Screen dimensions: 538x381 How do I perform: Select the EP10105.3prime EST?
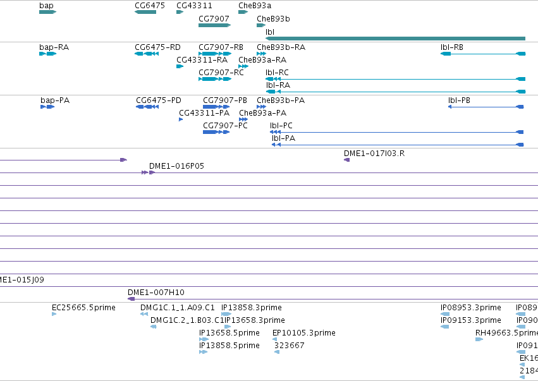274,339
